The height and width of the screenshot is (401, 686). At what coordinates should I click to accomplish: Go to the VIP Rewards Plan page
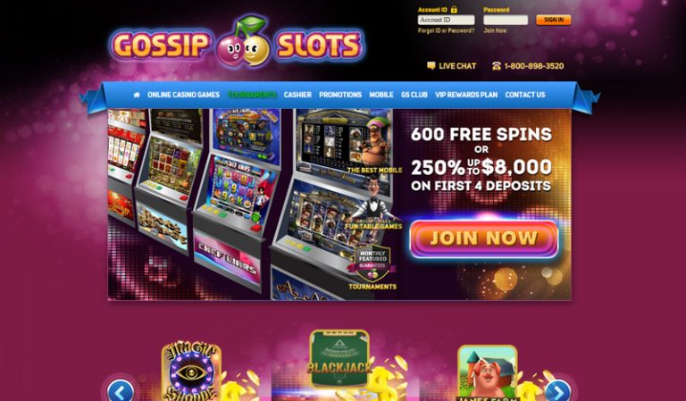[x=466, y=95]
